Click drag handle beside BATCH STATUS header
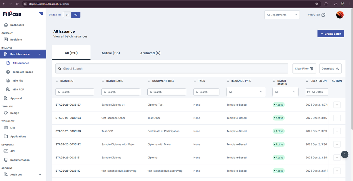The width and height of the screenshot is (353, 181). (274, 81)
